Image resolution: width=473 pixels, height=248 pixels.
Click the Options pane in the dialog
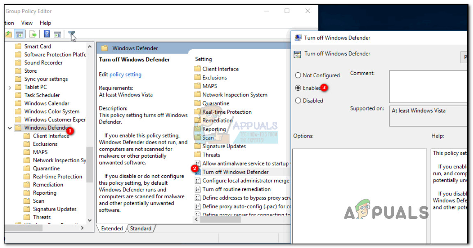(x=360, y=196)
